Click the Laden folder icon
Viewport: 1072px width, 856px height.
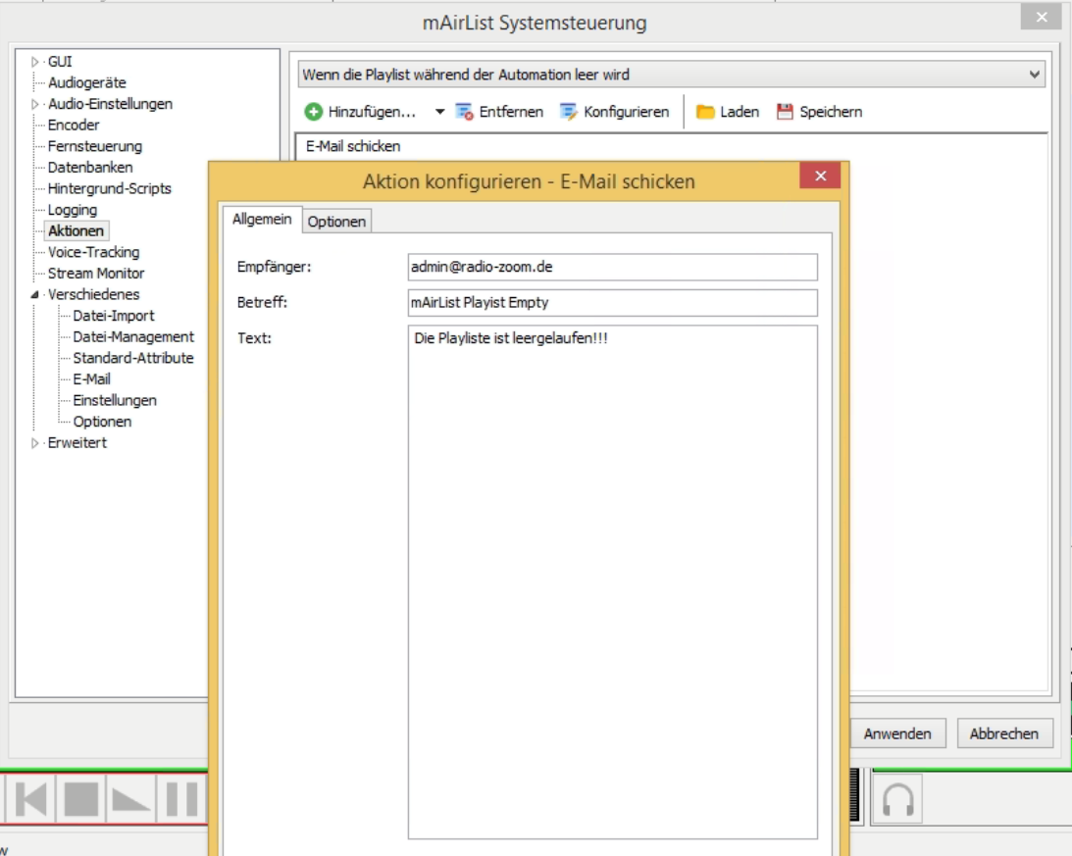705,112
